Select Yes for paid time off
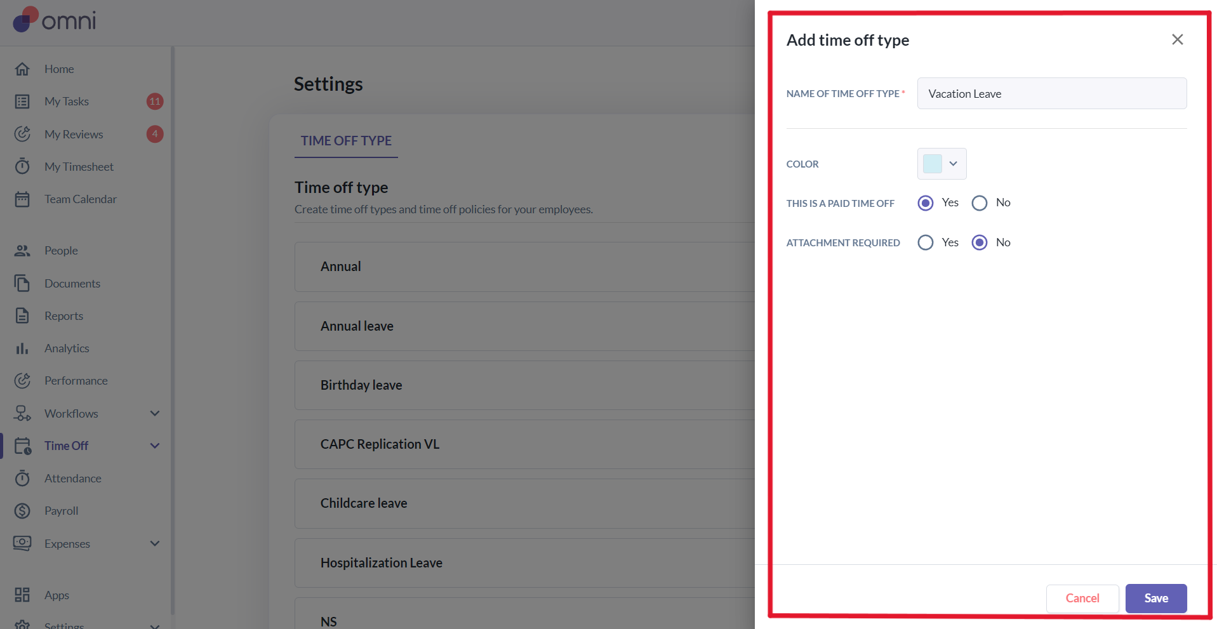The height and width of the screenshot is (629, 1217). point(926,203)
